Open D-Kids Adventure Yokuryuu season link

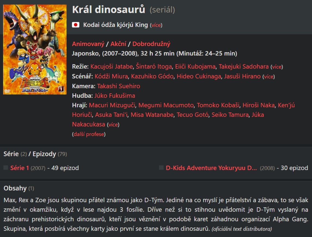click(x=211, y=168)
